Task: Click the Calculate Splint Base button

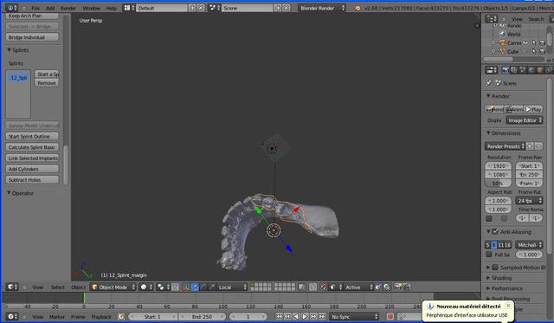Action: coord(32,147)
